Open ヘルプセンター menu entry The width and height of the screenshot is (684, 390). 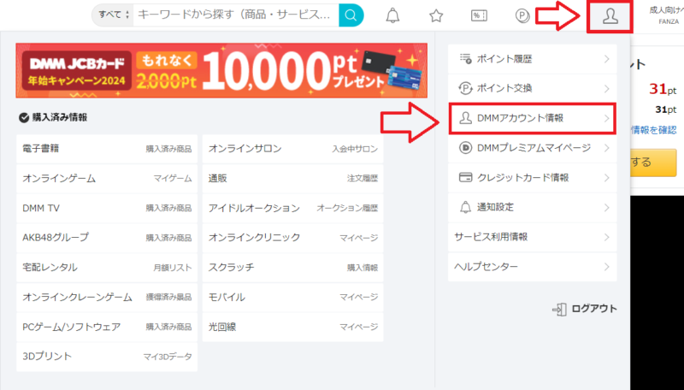[532, 267]
